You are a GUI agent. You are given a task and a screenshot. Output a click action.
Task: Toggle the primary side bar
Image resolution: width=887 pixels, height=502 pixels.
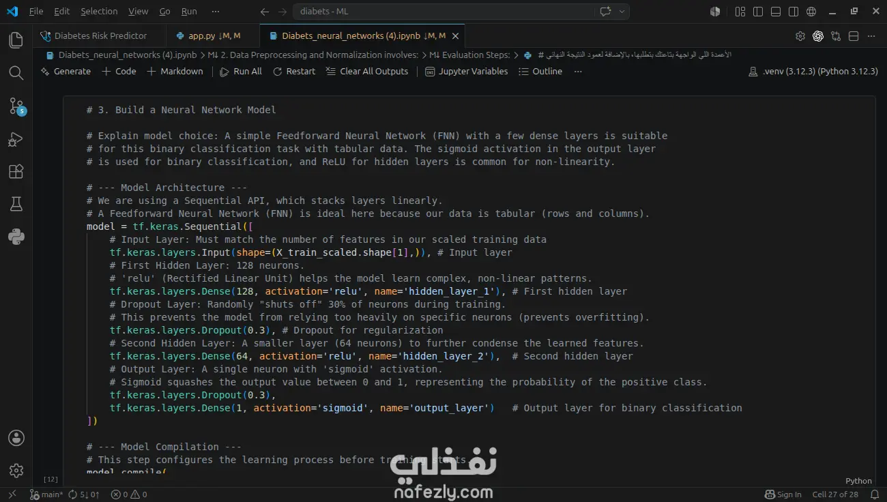click(x=758, y=12)
